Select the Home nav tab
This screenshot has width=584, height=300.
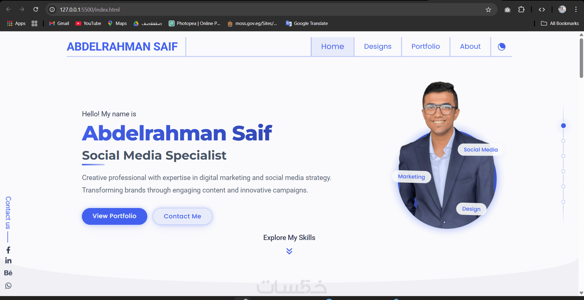click(x=333, y=47)
